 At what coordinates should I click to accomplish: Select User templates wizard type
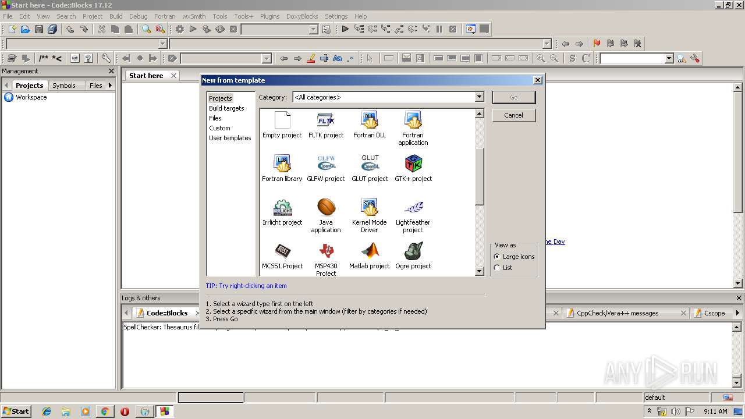[230, 138]
